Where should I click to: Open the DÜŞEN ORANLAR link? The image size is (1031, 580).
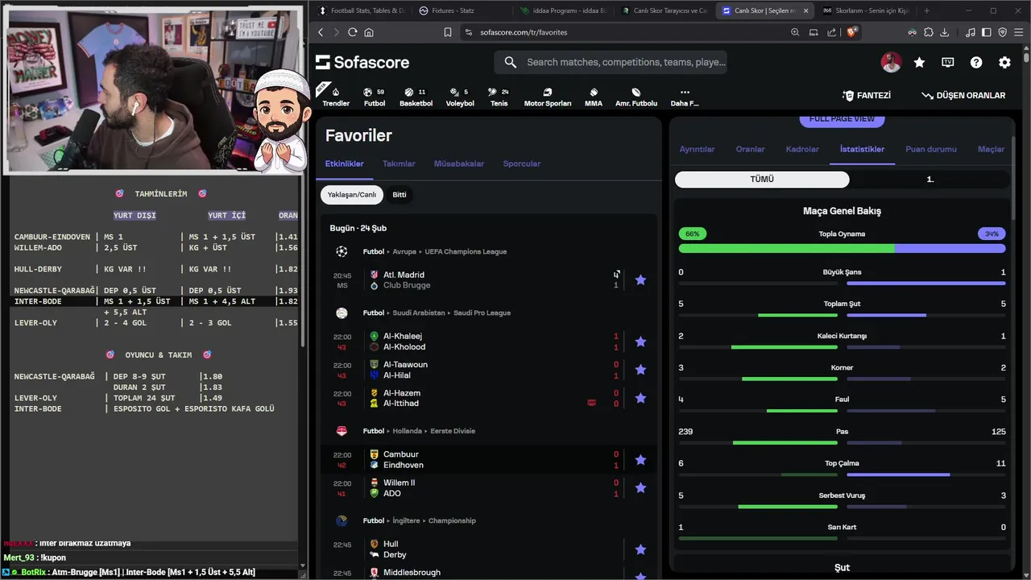pyautogui.click(x=963, y=95)
